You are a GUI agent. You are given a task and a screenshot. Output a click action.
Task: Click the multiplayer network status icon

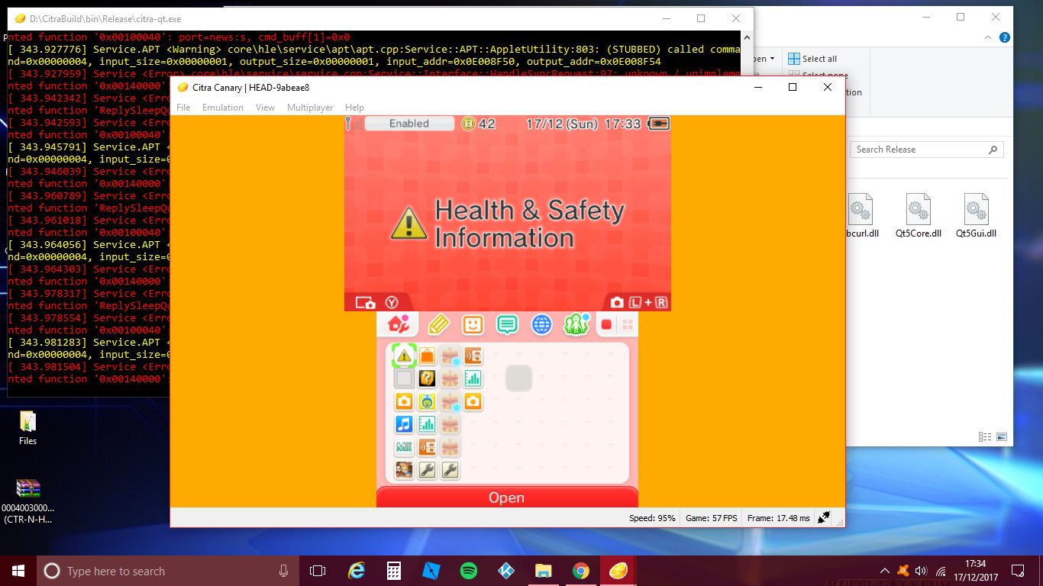(824, 517)
